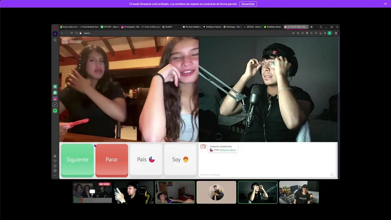The width and height of the screenshot is (391, 220).
Task: Open the EN VIVO live stream thumbnail
Action: [x=92, y=192]
